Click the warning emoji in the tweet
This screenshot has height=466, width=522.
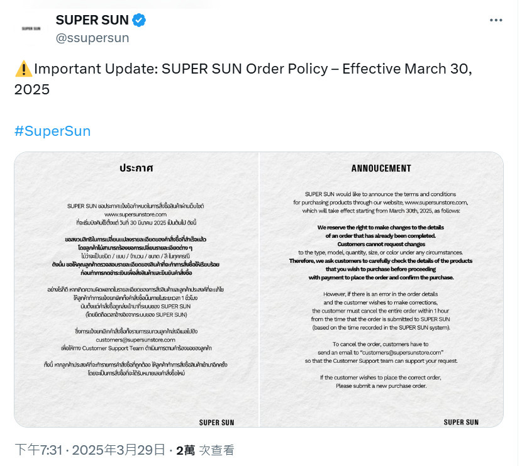(24, 69)
